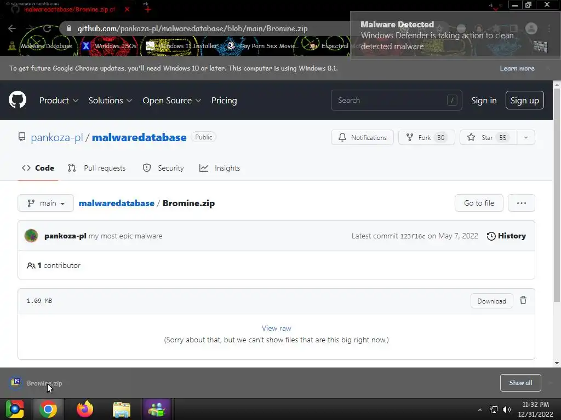Click Go to file button
Viewport: 561px width, 420px height.
[x=479, y=203]
